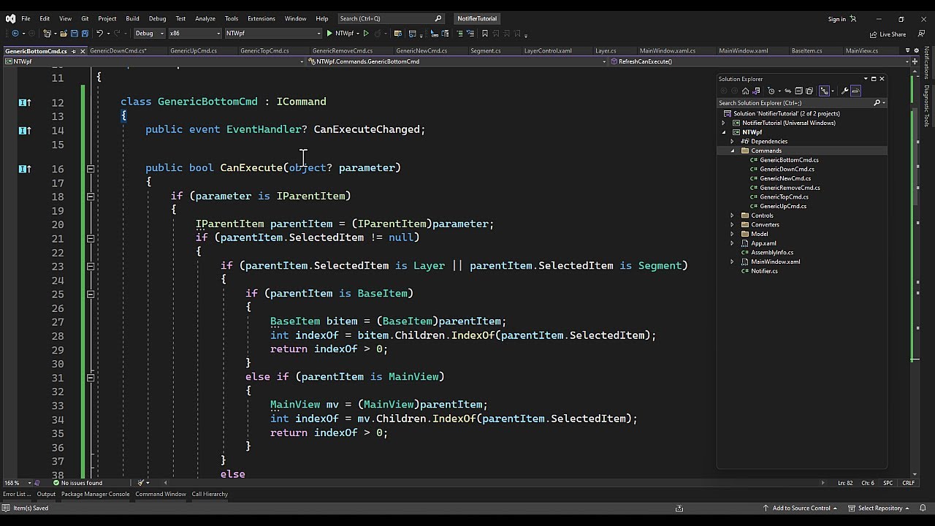
Task: Start debugging with the green NTWpf button
Action: [340, 33]
